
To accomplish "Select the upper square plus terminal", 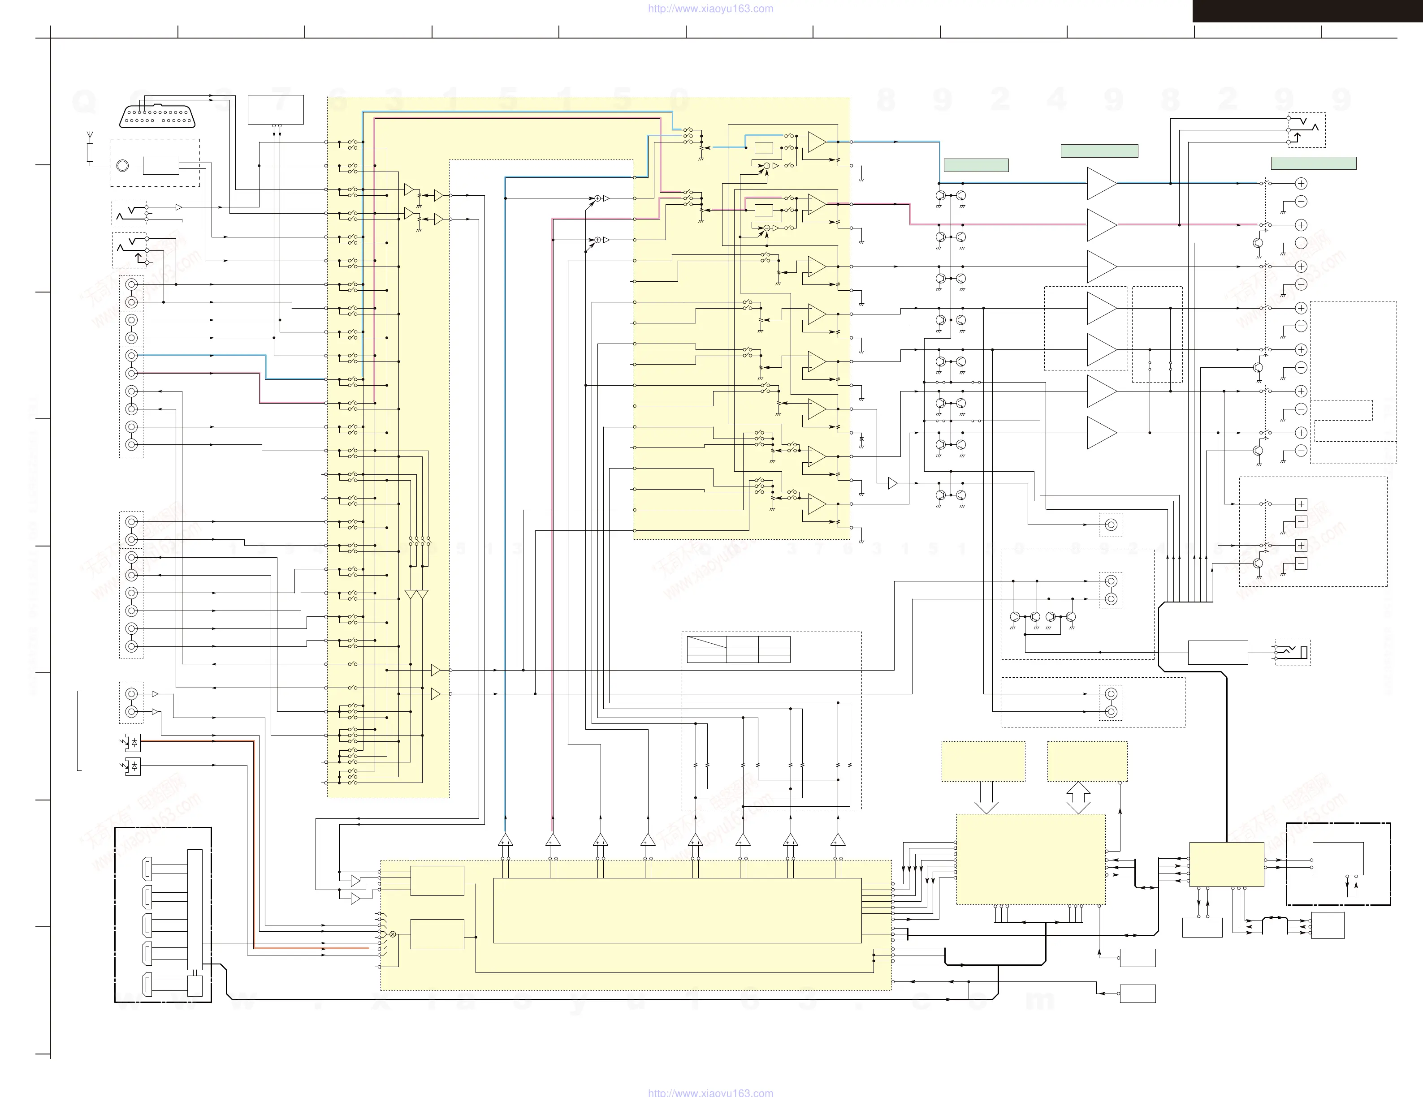I will coord(1301,504).
